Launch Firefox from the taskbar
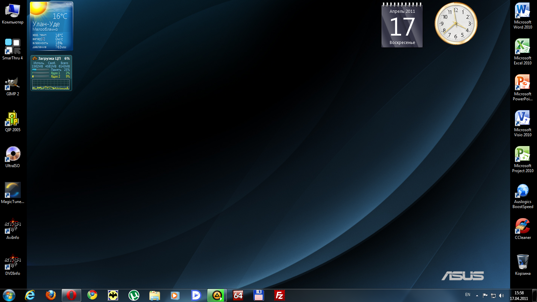This screenshot has height=302, width=537. [x=51, y=295]
